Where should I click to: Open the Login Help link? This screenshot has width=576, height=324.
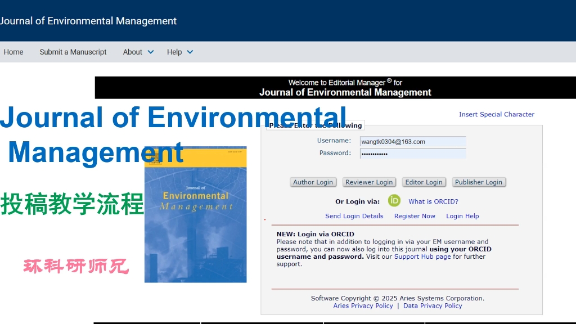coord(462,216)
